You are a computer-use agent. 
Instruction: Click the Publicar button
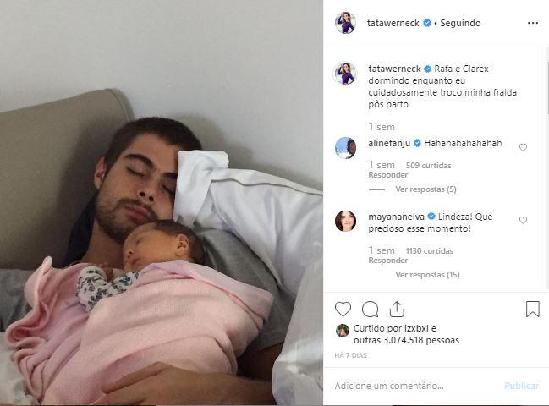(x=521, y=386)
